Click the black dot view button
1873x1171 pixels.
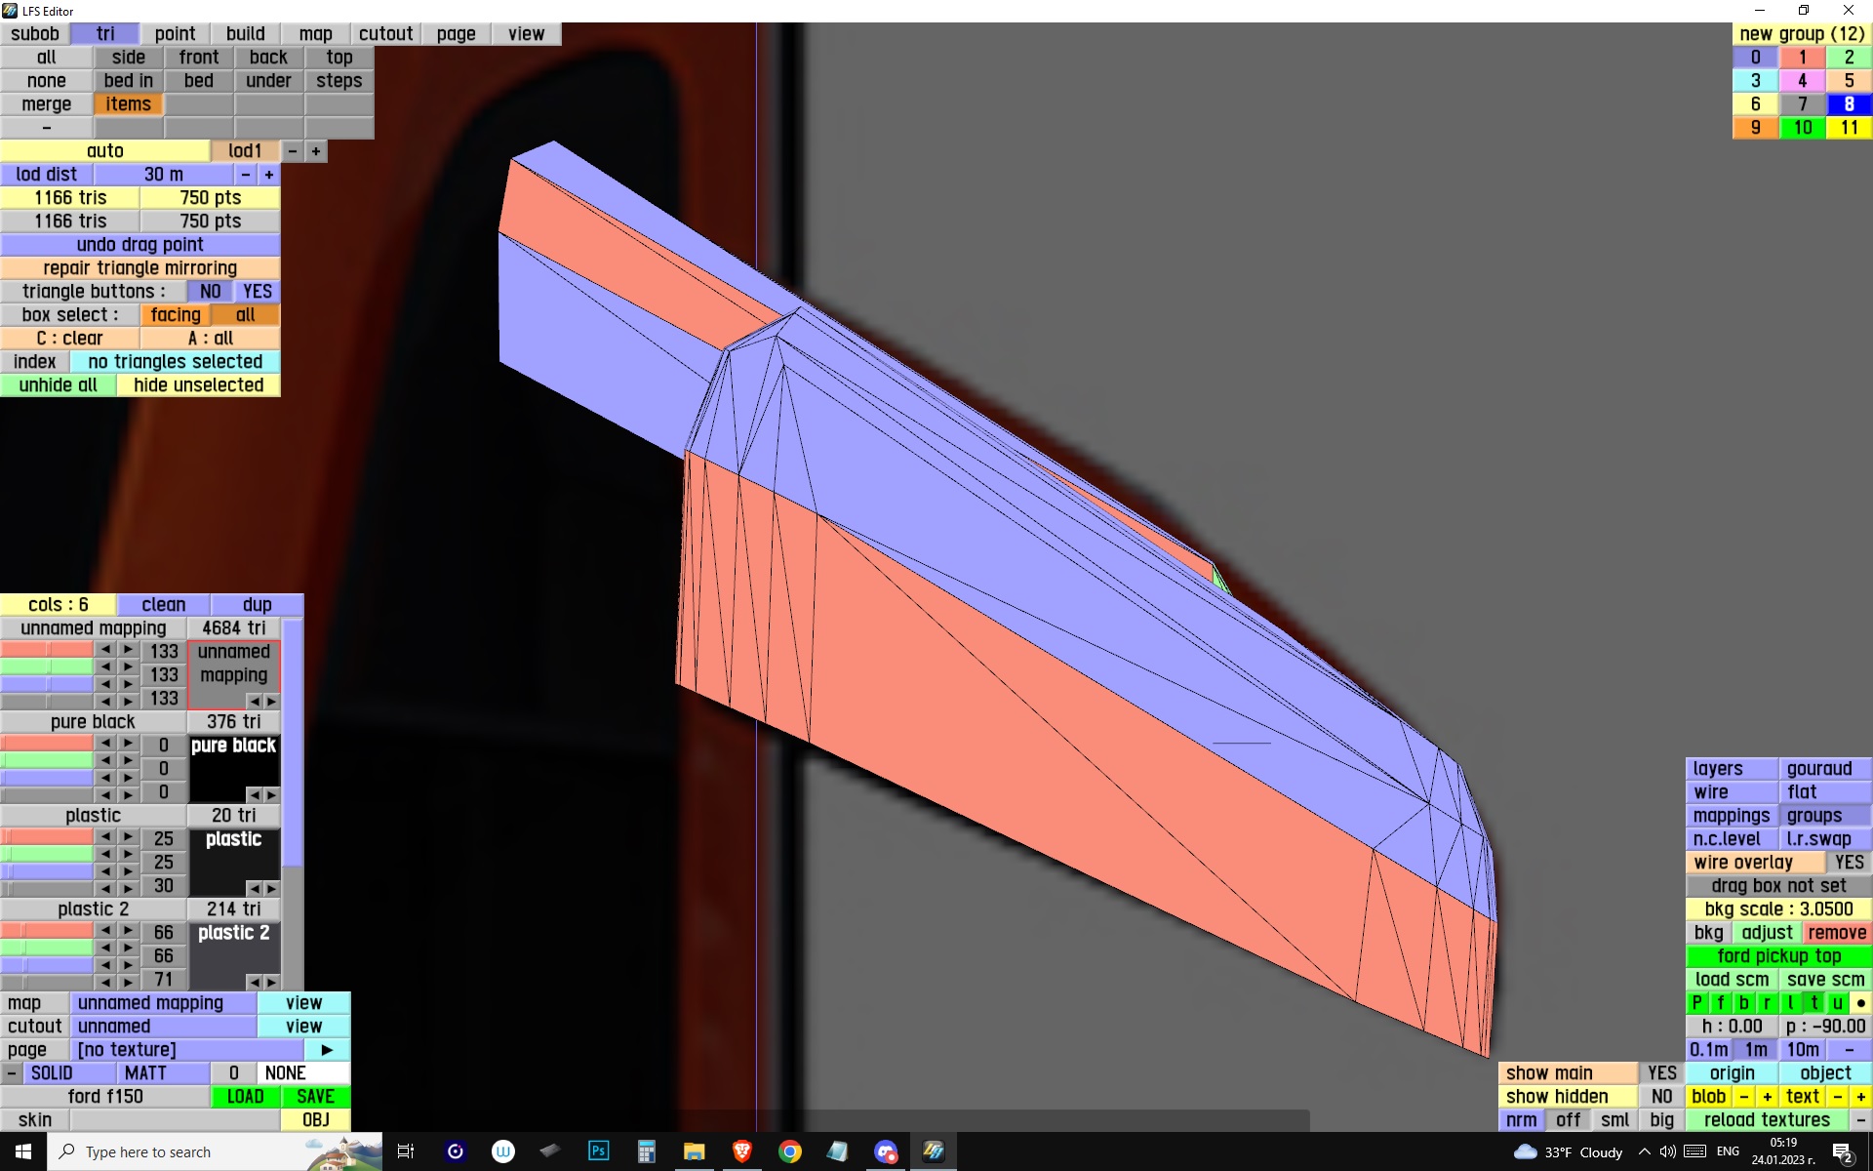(x=1860, y=1003)
